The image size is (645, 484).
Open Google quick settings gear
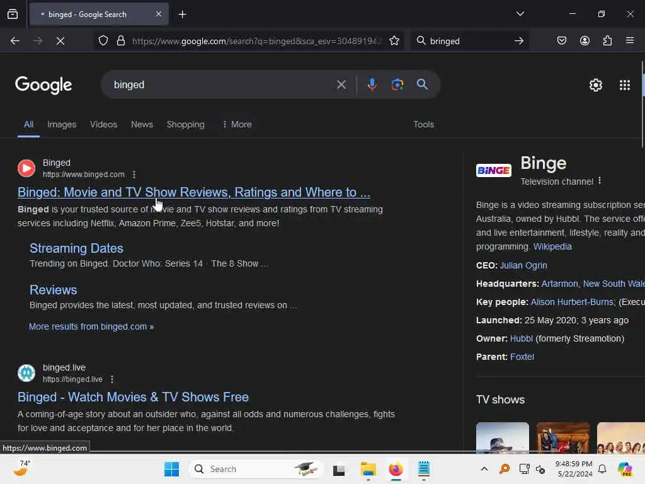[x=596, y=85]
